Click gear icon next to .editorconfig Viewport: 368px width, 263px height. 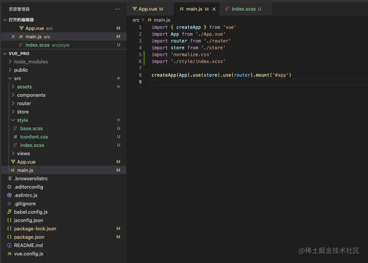9,187
